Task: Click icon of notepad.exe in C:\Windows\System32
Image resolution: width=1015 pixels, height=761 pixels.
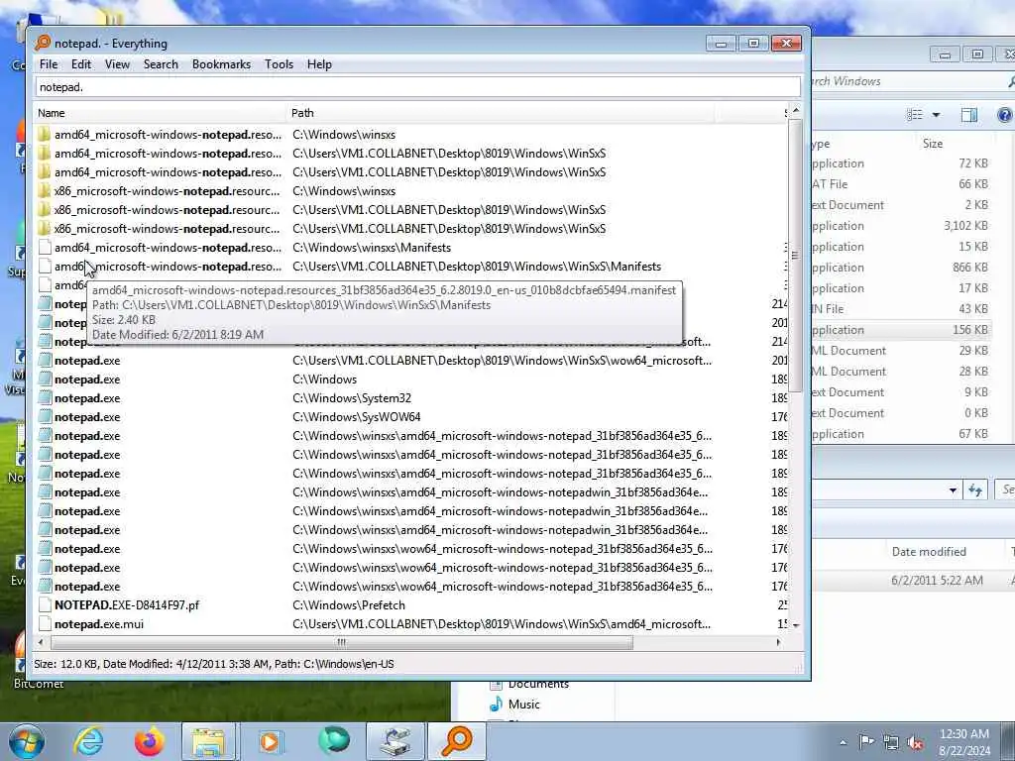Action: [44, 398]
